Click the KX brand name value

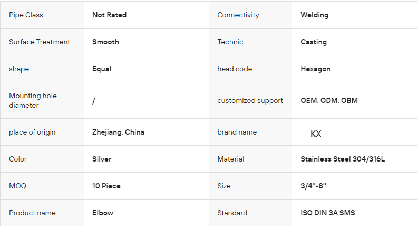coord(316,134)
